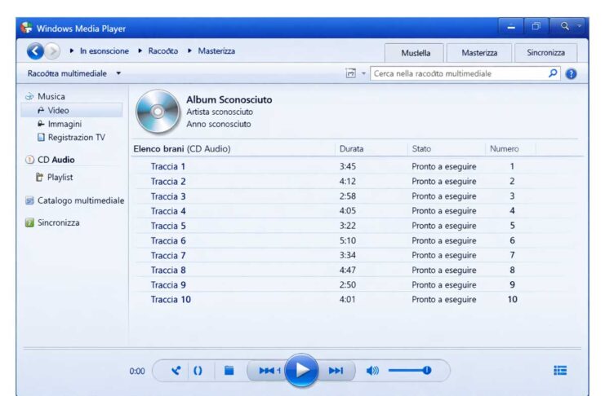Select Registrazion TV in sidebar
605x396 pixels.
[x=71, y=137]
